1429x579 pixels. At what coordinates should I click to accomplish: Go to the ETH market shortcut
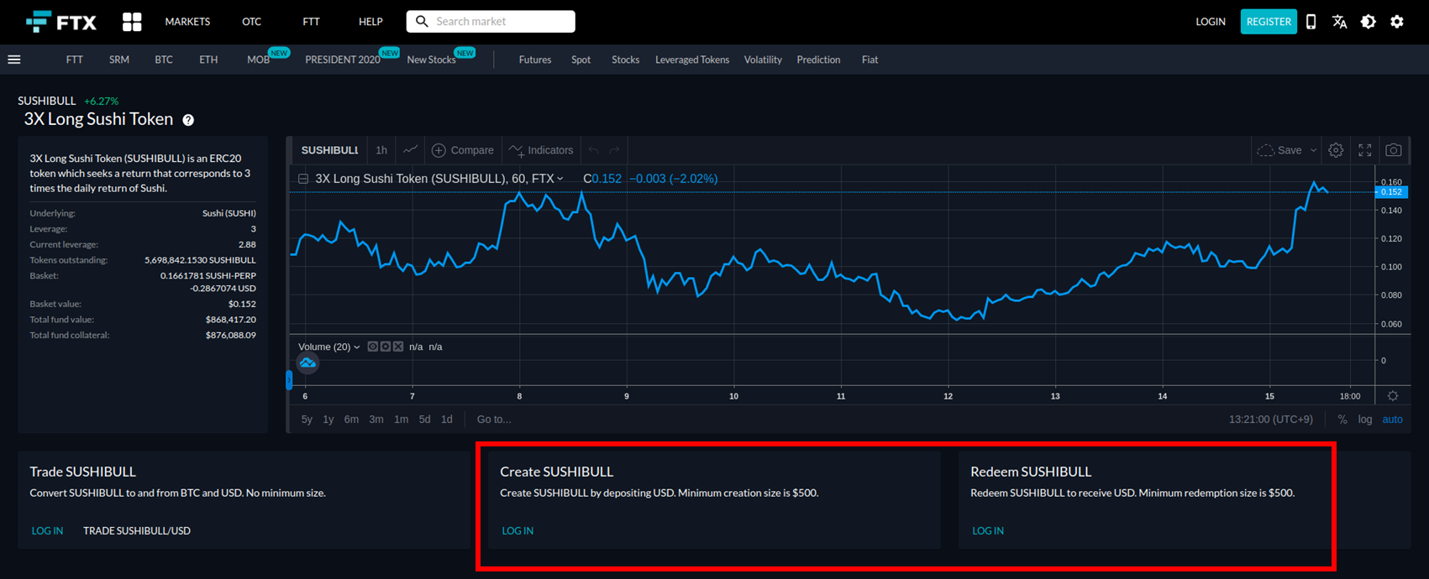click(208, 60)
